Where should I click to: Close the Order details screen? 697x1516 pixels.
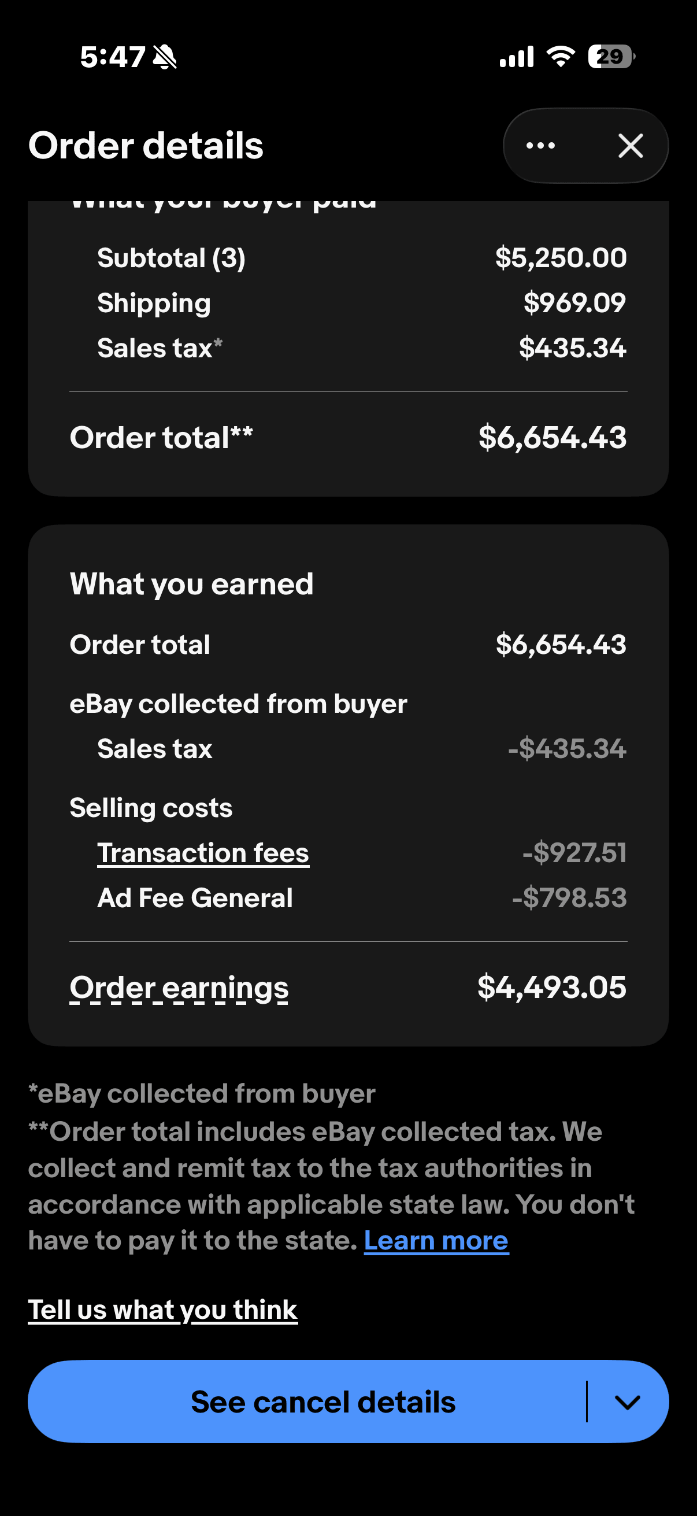(631, 145)
